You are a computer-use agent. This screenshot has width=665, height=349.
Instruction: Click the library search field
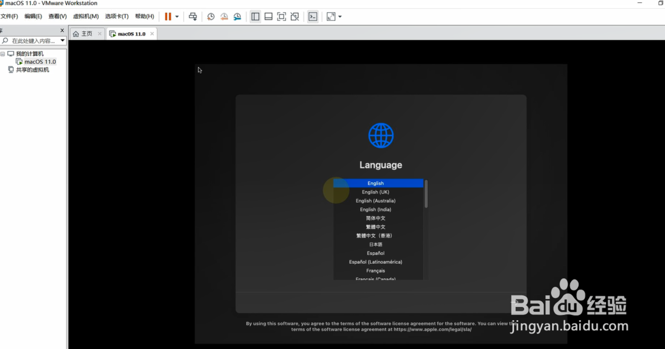(x=34, y=41)
